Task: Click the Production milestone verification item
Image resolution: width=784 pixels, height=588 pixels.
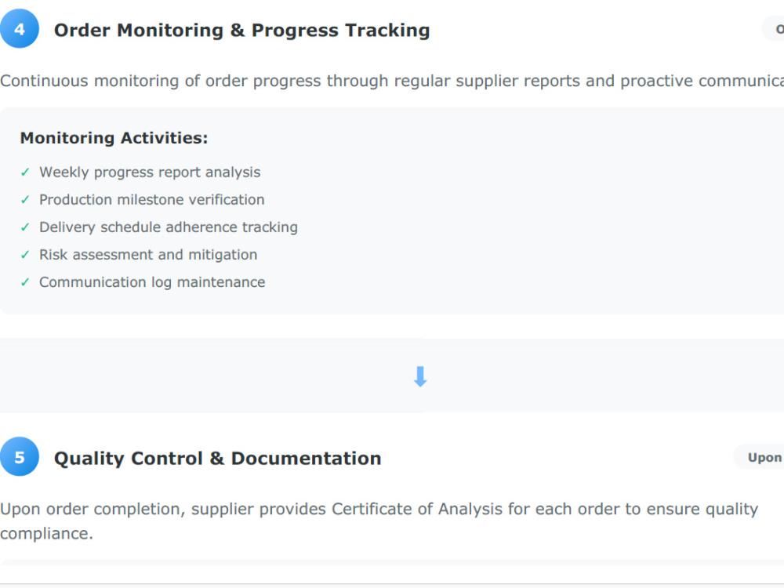Action: point(151,200)
